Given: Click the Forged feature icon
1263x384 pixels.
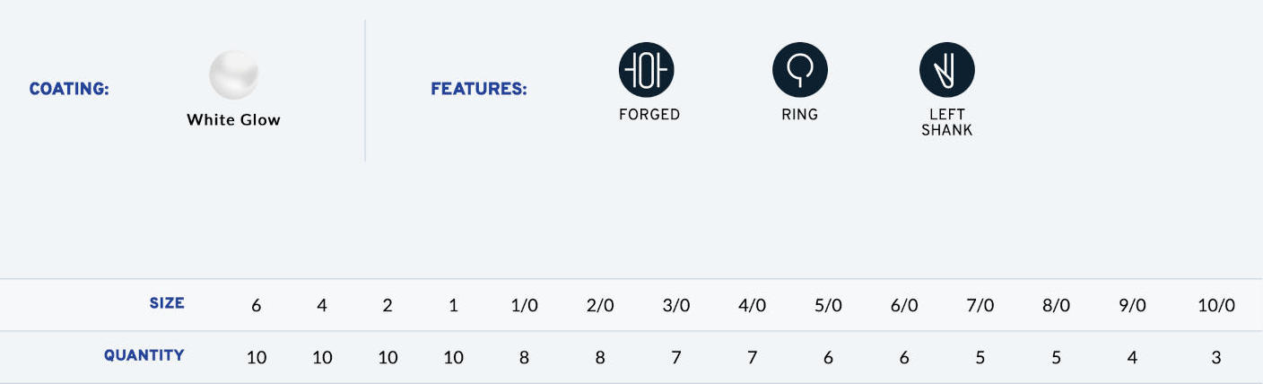Looking at the screenshot, I should click(646, 70).
